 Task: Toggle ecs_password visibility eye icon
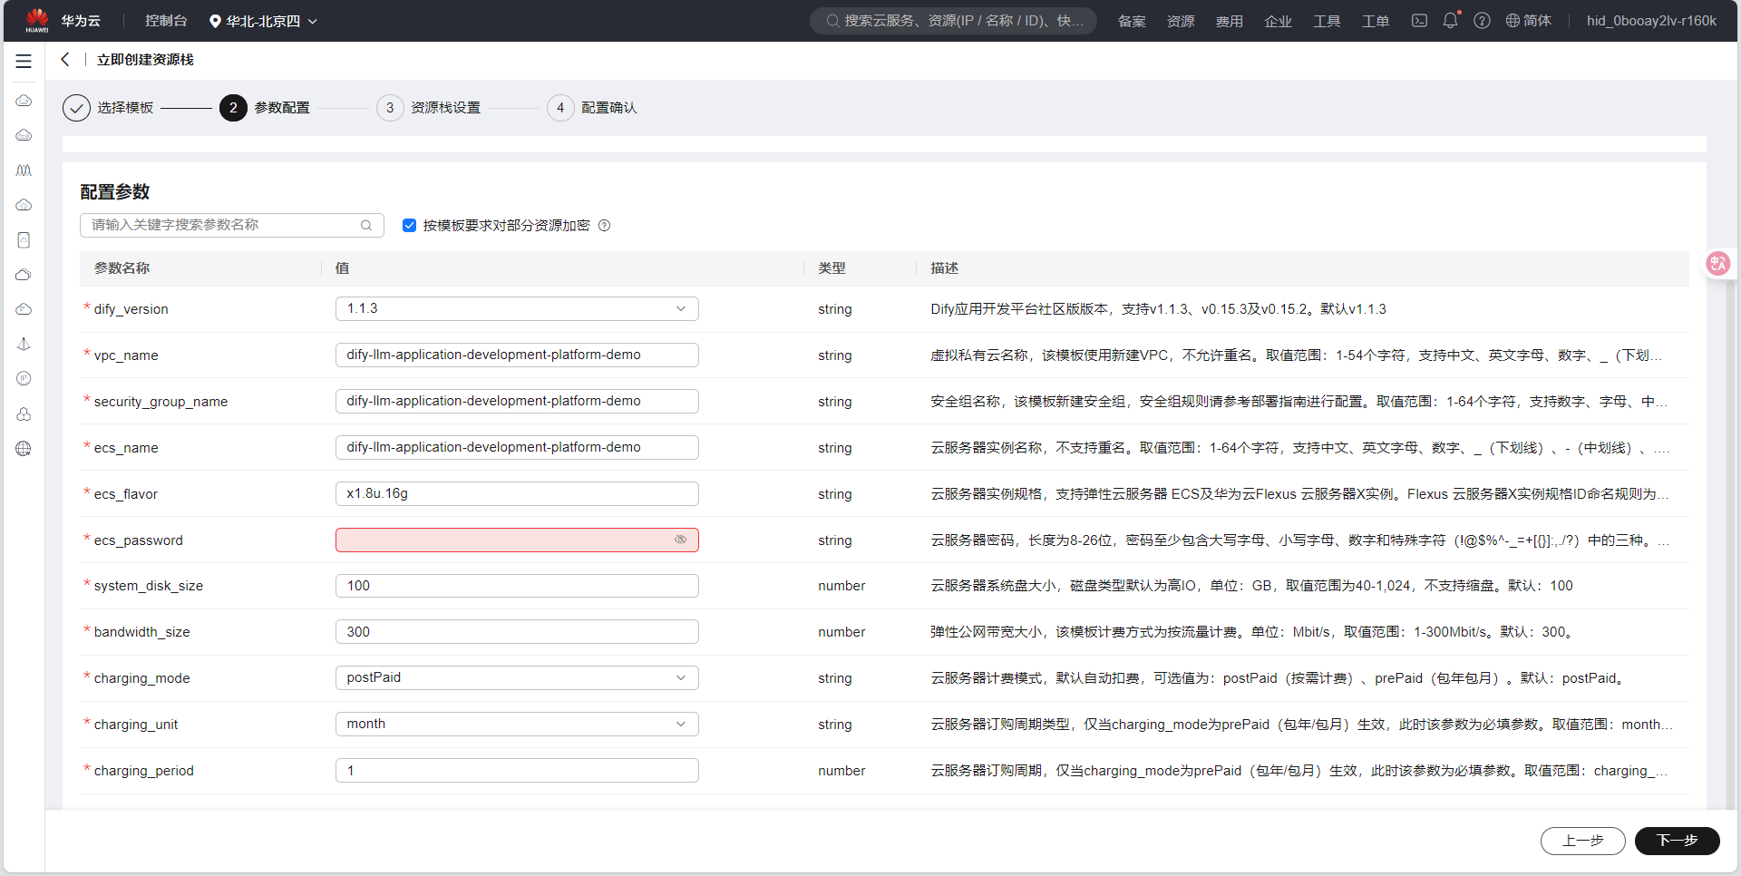point(680,540)
